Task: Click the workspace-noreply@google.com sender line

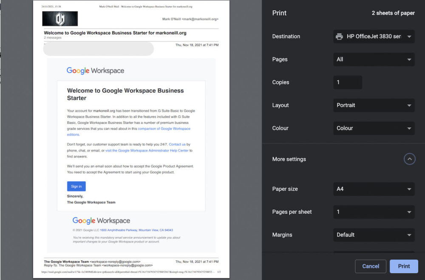Action: click(92, 262)
